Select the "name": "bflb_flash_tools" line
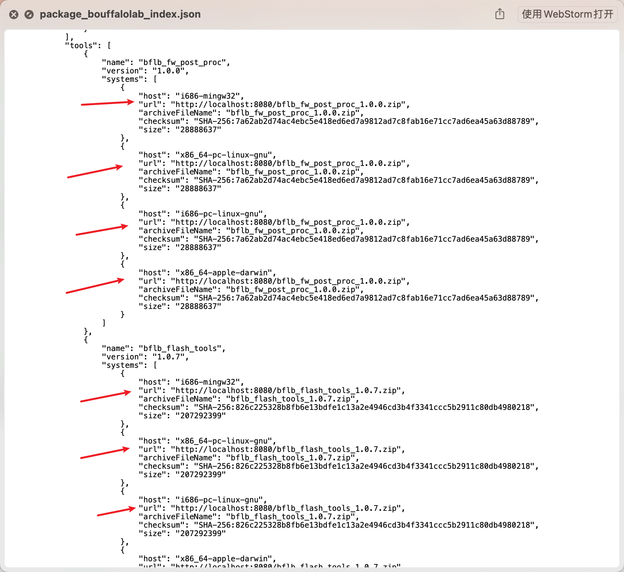 tap(164, 348)
